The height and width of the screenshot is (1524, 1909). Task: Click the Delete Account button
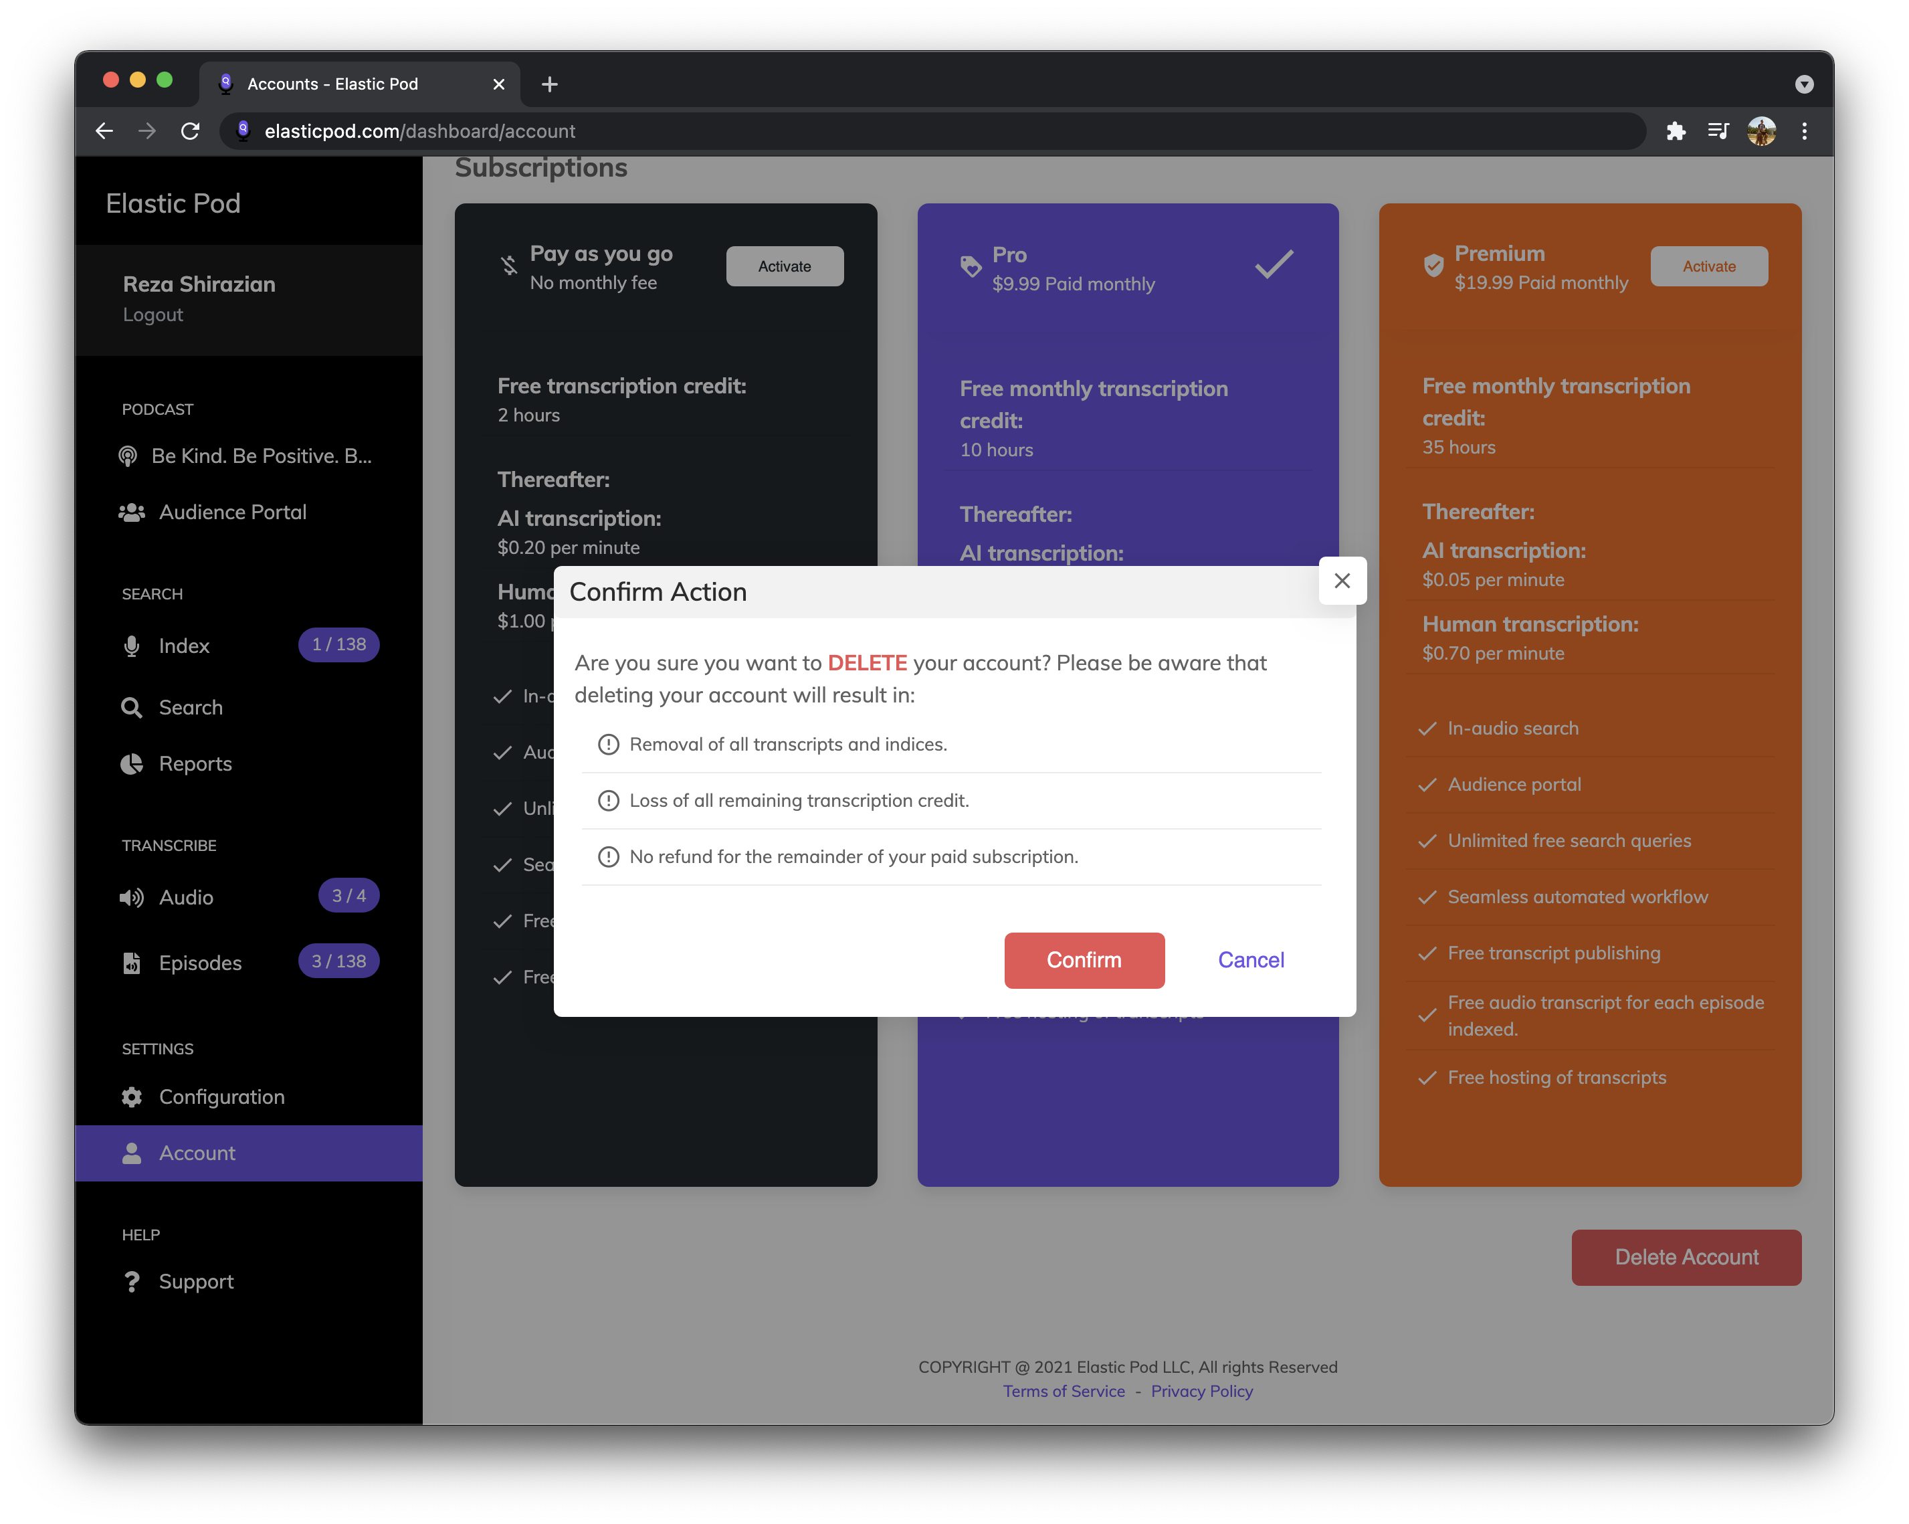[1686, 1256]
